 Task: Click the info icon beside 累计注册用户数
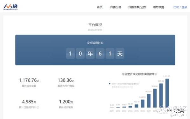[38, 107]
